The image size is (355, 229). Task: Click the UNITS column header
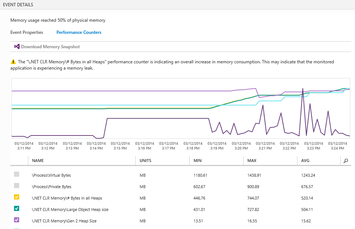[x=146, y=161]
